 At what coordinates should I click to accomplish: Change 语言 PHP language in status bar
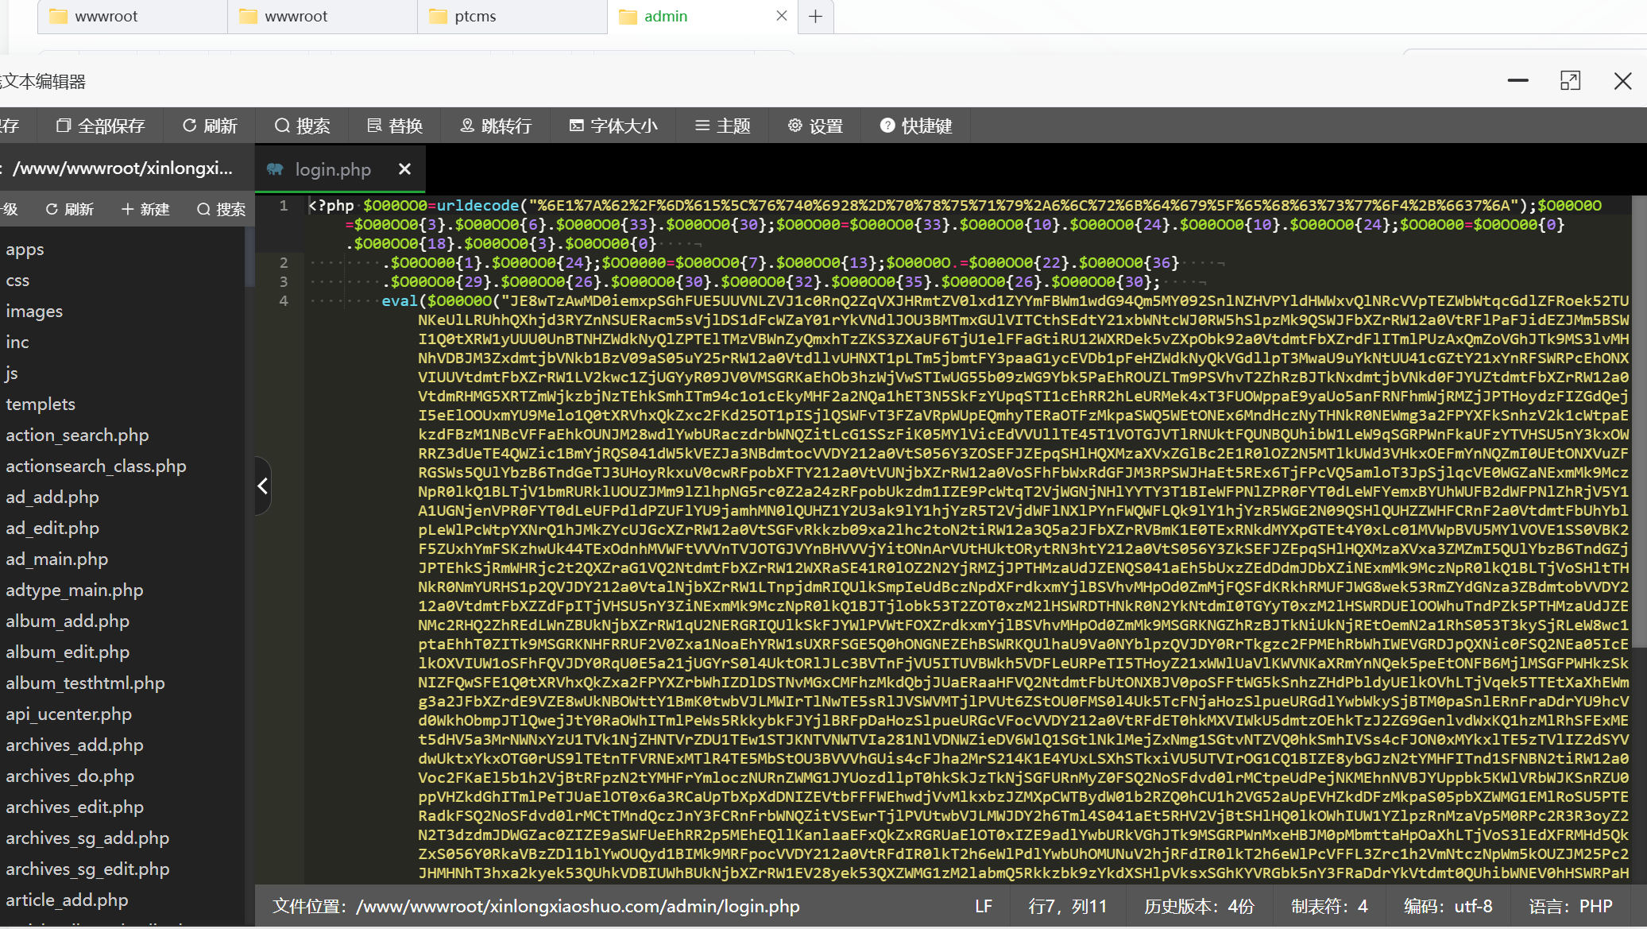tap(1571, 906)
